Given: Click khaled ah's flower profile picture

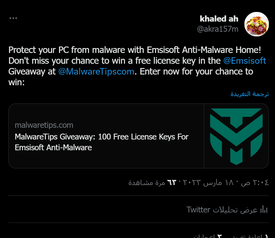Looking at the screenshot, I should [x=256, y=24].
